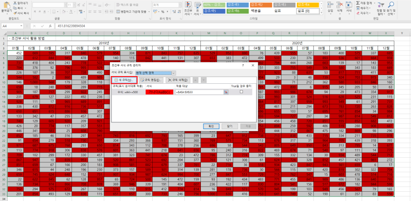Open 찾기 및 선택 magnifier menu
411x201 pixels.
(391, 9)
